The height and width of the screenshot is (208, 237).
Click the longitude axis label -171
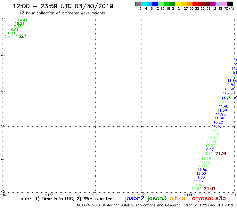[x=142, y=195]
